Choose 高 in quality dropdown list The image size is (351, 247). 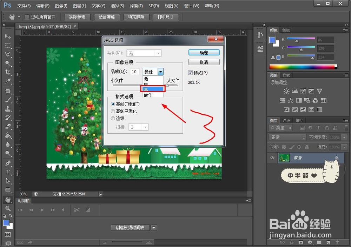[x=153, y=89]
